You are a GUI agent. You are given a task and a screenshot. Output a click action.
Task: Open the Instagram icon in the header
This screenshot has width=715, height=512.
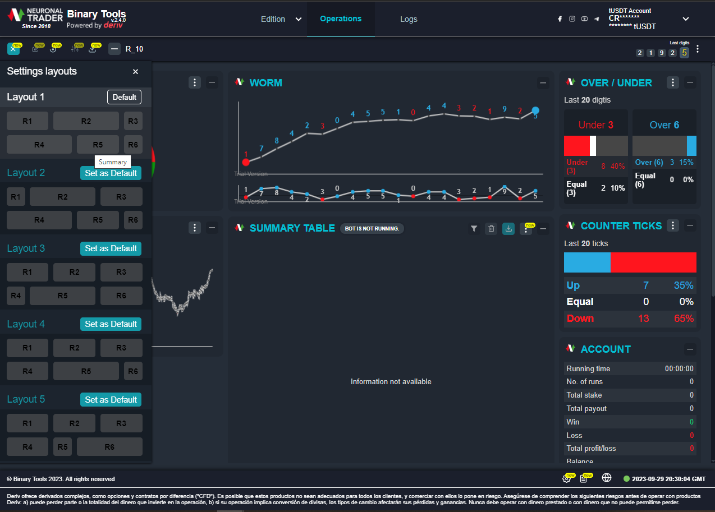(x=572, y=19)
